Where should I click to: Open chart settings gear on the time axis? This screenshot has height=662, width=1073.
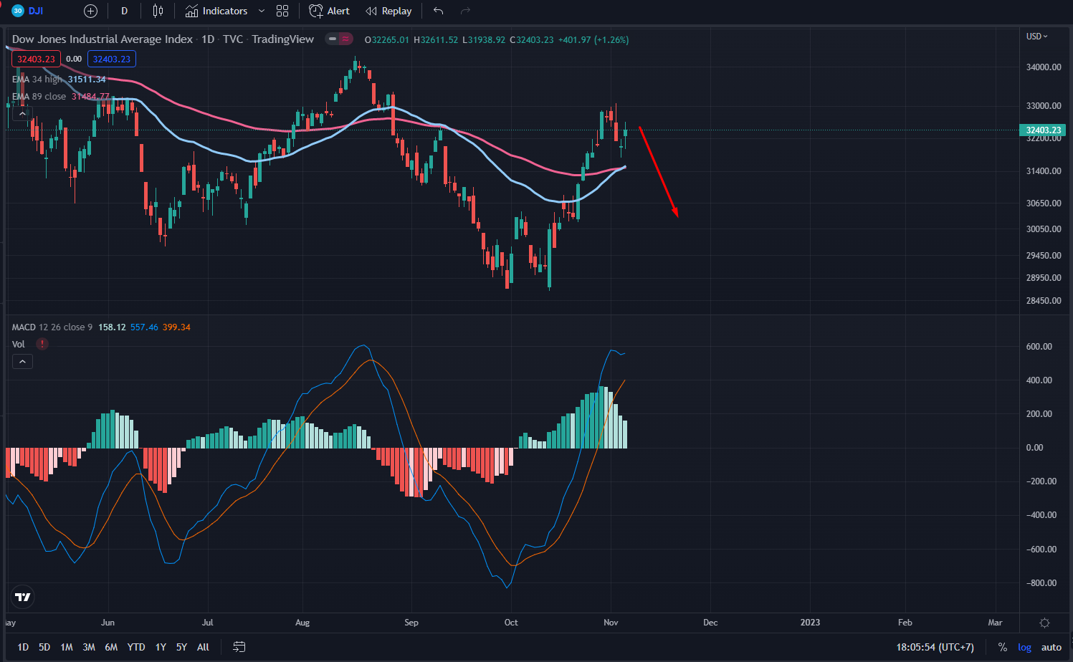tap(1044, 623)
